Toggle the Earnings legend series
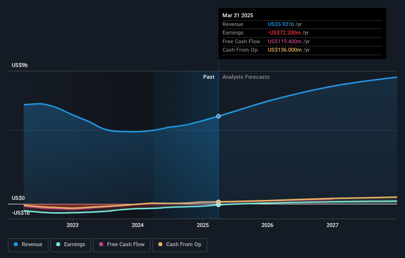 71,245
